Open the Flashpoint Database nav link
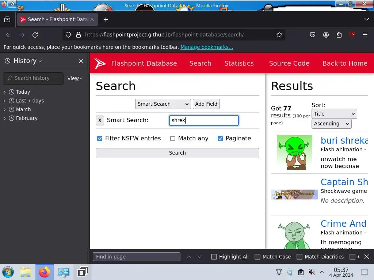Viewport: 374px width, 280px height. (x=144, y=63)
